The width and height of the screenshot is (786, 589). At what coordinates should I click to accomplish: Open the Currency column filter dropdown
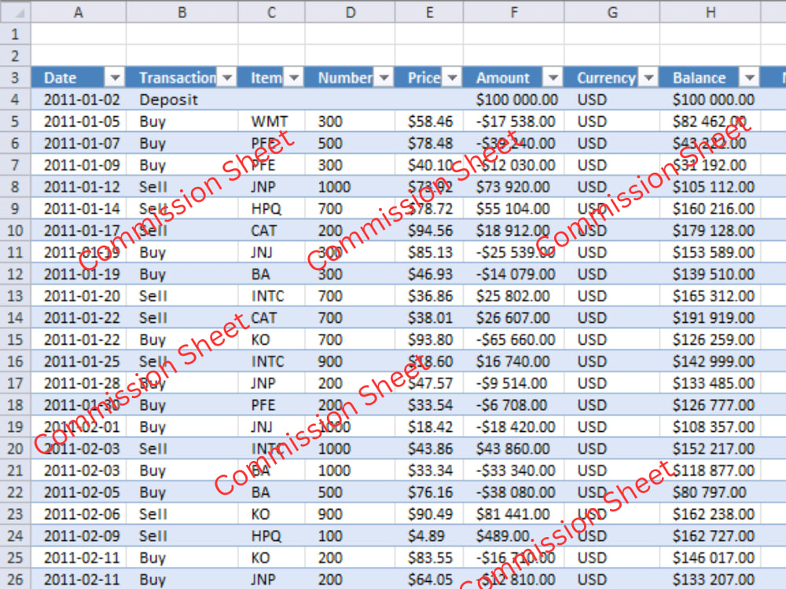648,78
